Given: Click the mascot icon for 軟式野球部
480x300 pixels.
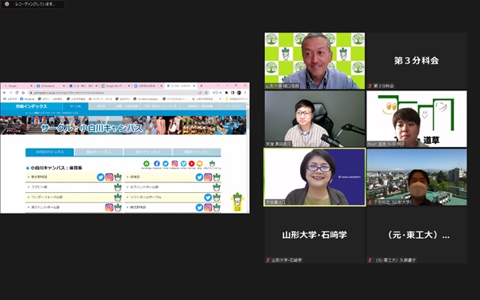Looking at the screenshot, I should pos(118,177).
